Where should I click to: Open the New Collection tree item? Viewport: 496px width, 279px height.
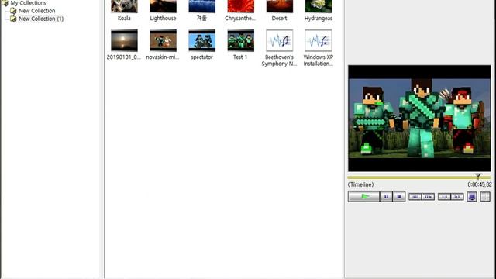[x=36, y=11]
